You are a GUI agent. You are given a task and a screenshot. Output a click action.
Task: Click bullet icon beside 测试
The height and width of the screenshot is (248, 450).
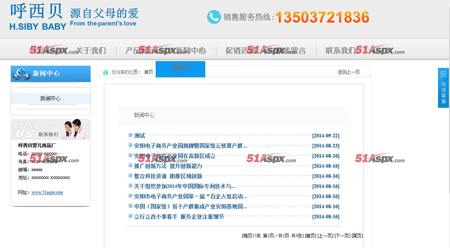click(131, 135)
